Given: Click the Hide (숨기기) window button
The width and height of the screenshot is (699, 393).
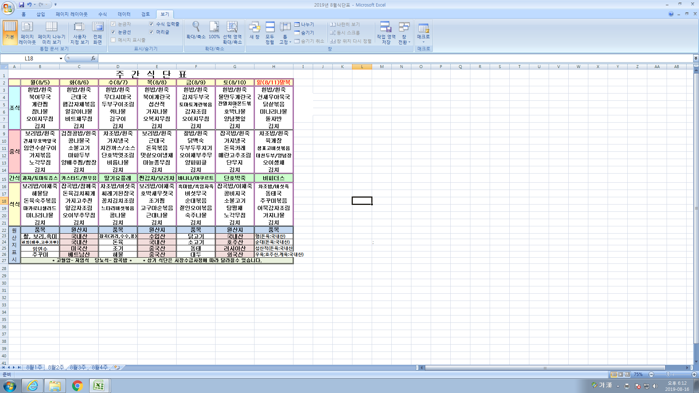Looking at the screenshot, I should click(x=304, y=33).
